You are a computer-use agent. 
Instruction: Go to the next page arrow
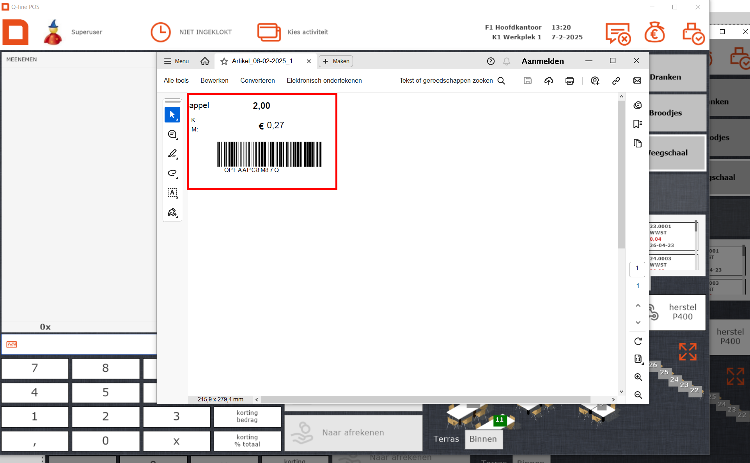point(638,323)
